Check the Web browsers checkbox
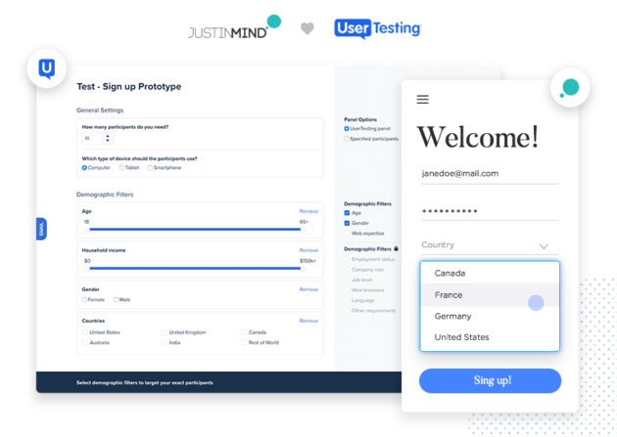 point(347,289)
